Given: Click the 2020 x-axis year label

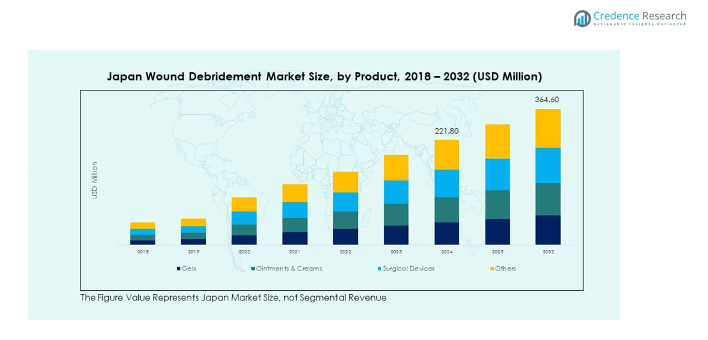Looking at the screenshot, I should 244,252.
